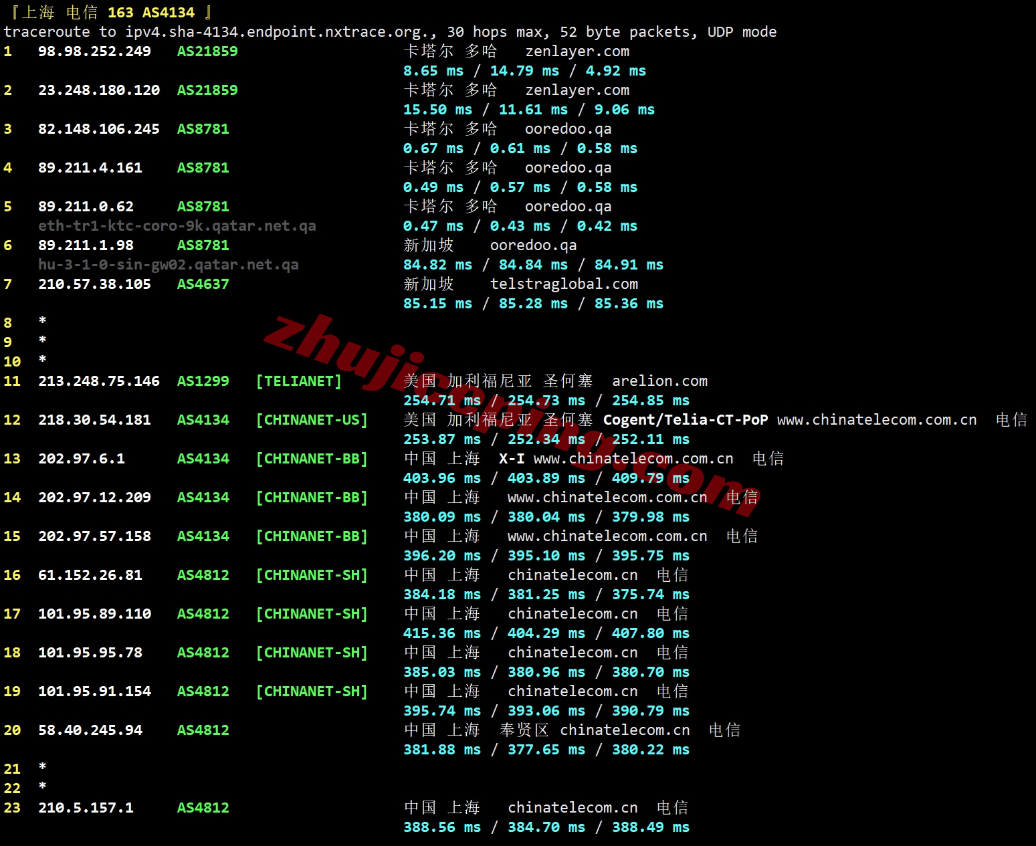Select latency value 415.36 ms

point(442,633)
